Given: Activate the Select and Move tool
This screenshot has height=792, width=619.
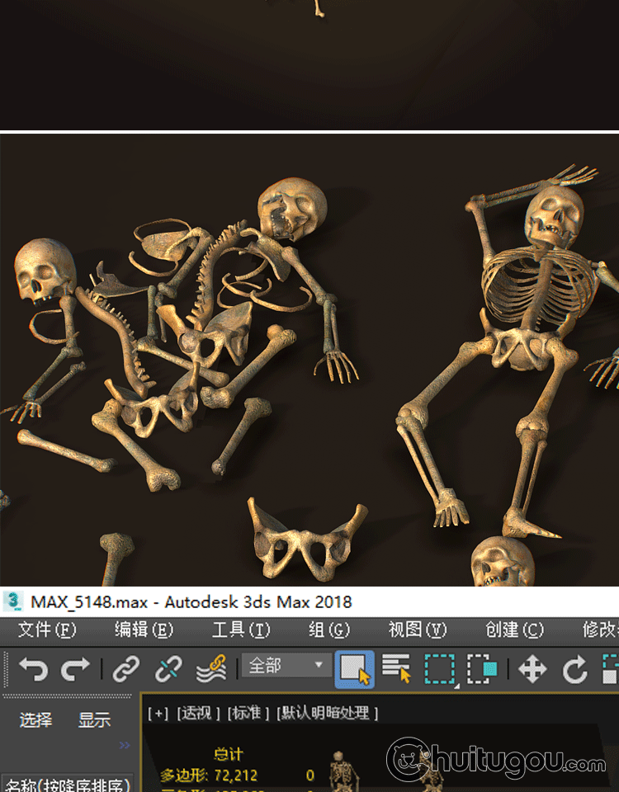Looking at the screenshot, I should coord(532,668).
